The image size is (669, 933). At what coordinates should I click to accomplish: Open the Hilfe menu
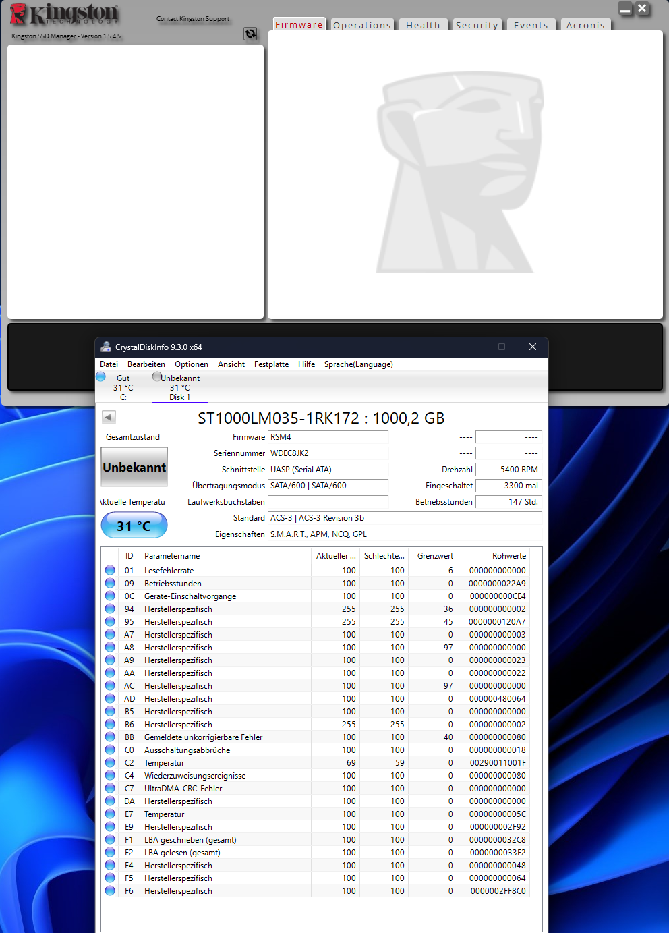(307, 364)
